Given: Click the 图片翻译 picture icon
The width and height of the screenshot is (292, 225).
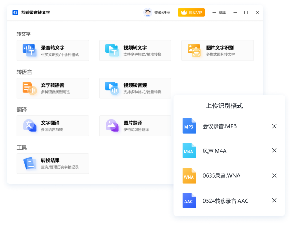Looking at the screenshot, I should 112,125.
